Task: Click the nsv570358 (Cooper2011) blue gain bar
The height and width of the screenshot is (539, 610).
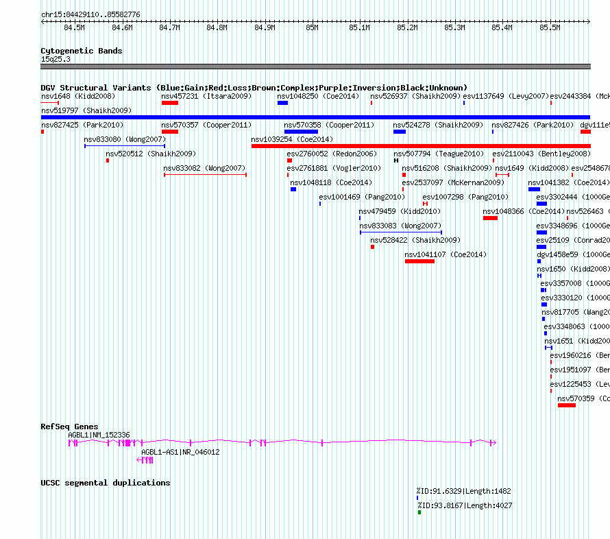Action: (301, 132)
